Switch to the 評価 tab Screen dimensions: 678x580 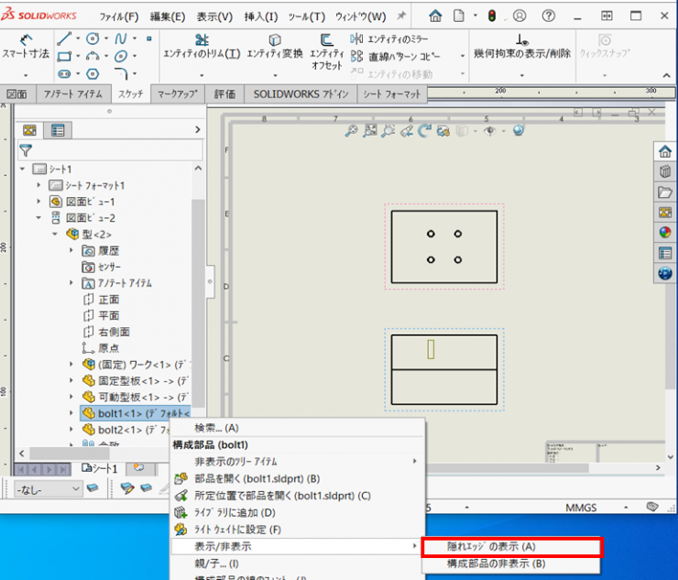click(224, 94)
